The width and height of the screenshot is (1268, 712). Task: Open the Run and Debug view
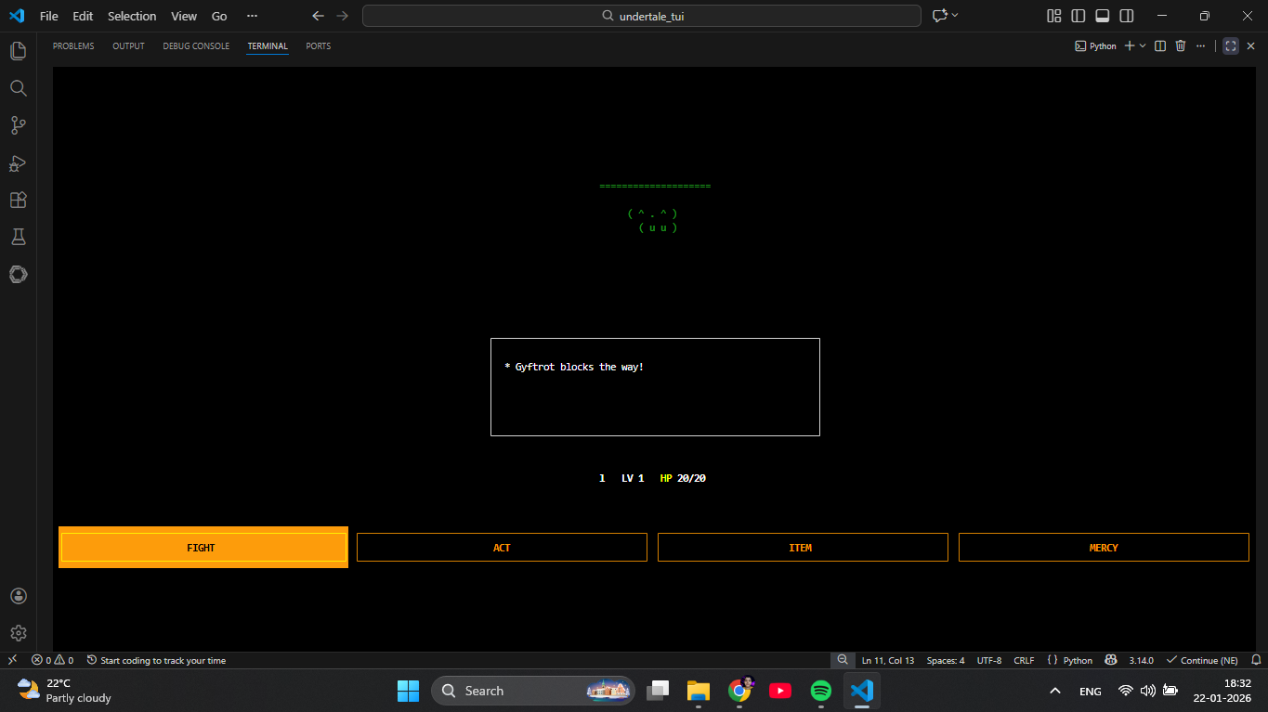click(18, 163)
